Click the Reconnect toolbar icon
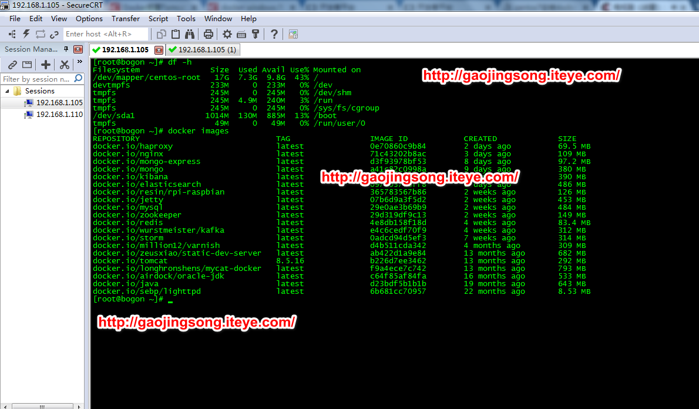The width and height of the screenshot is (699, 409). click(41, 34)
